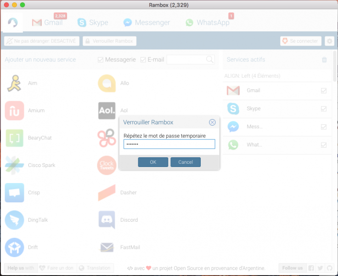The width and height of the screenshot is (338, 276).
Task: Click the temporary password input field
Action: [x=169, y=144]
